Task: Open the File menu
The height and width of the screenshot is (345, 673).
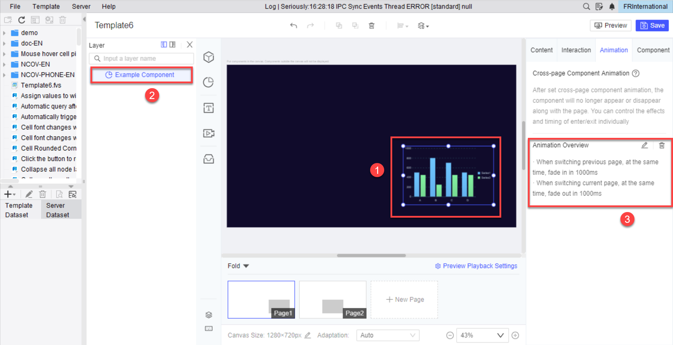Action: (15, 6)
